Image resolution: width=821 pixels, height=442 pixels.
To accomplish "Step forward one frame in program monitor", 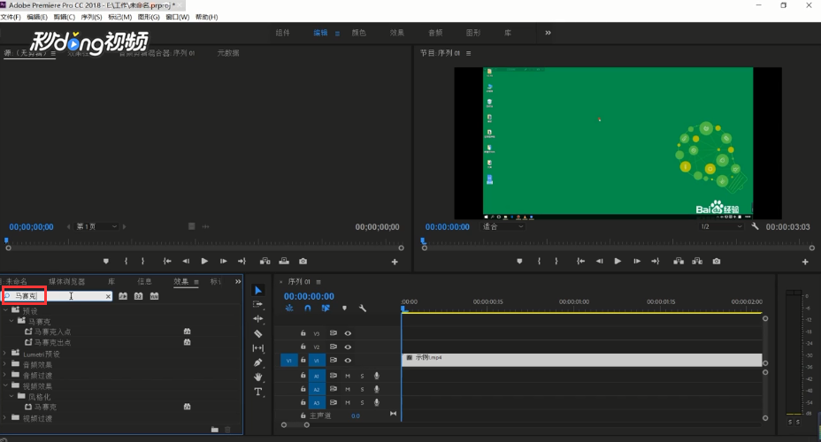I will click(637, 261).
